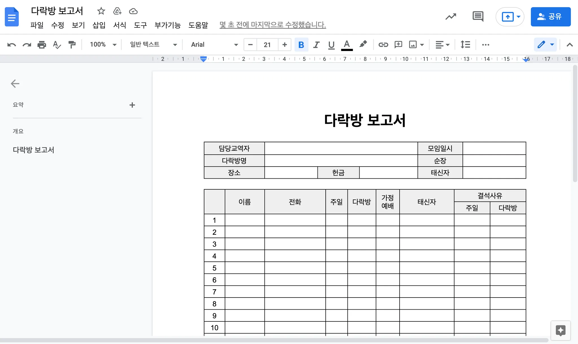578x344 pixels.
Task: Open the 100% zoom dropdown
Action: (103, 45)
